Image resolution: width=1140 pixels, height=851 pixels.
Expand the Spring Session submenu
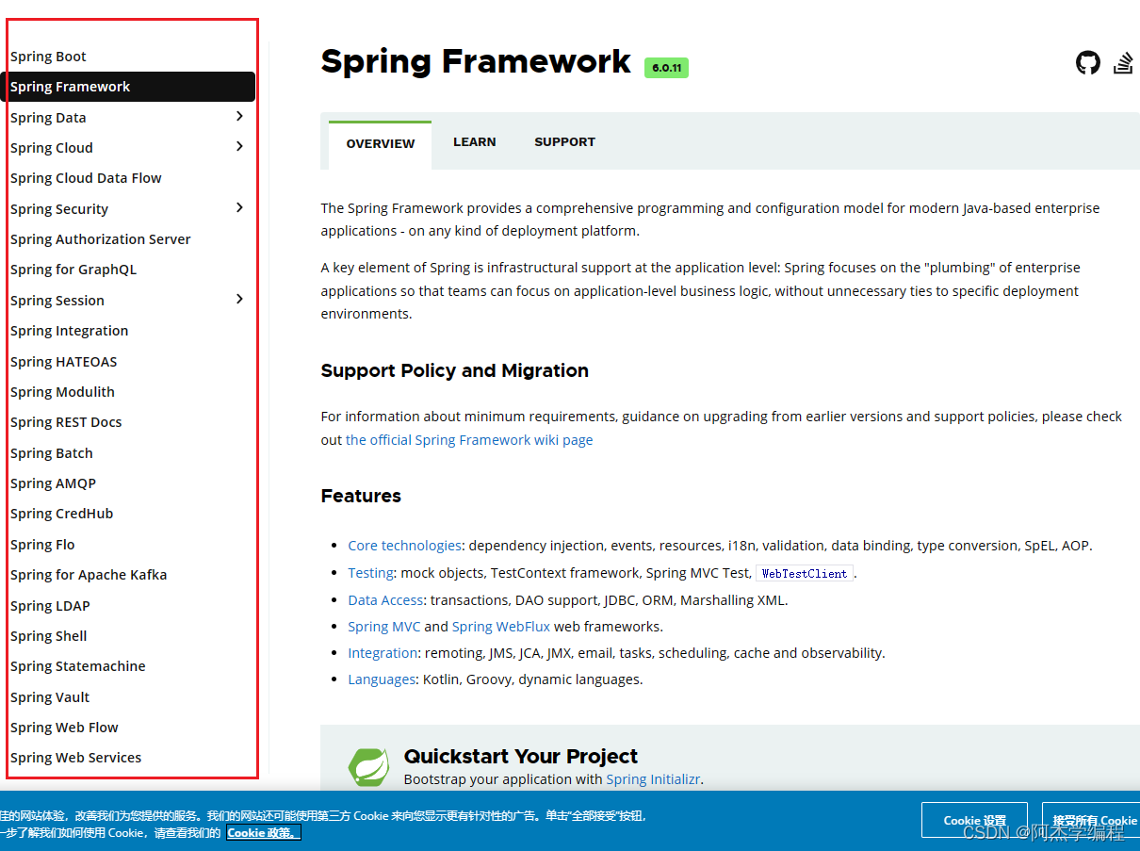pos(239,300)
